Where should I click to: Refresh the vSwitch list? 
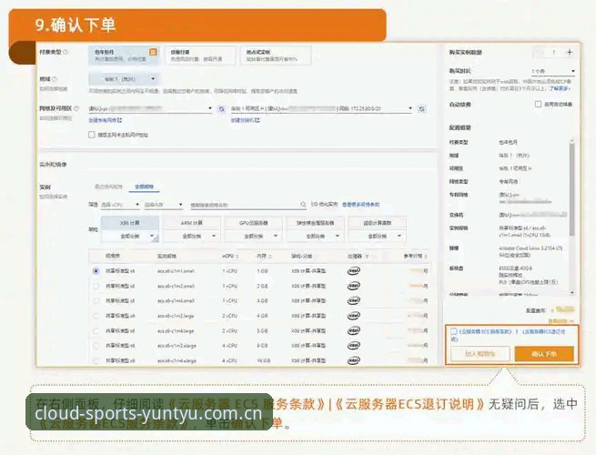click(x=421, y=109)
